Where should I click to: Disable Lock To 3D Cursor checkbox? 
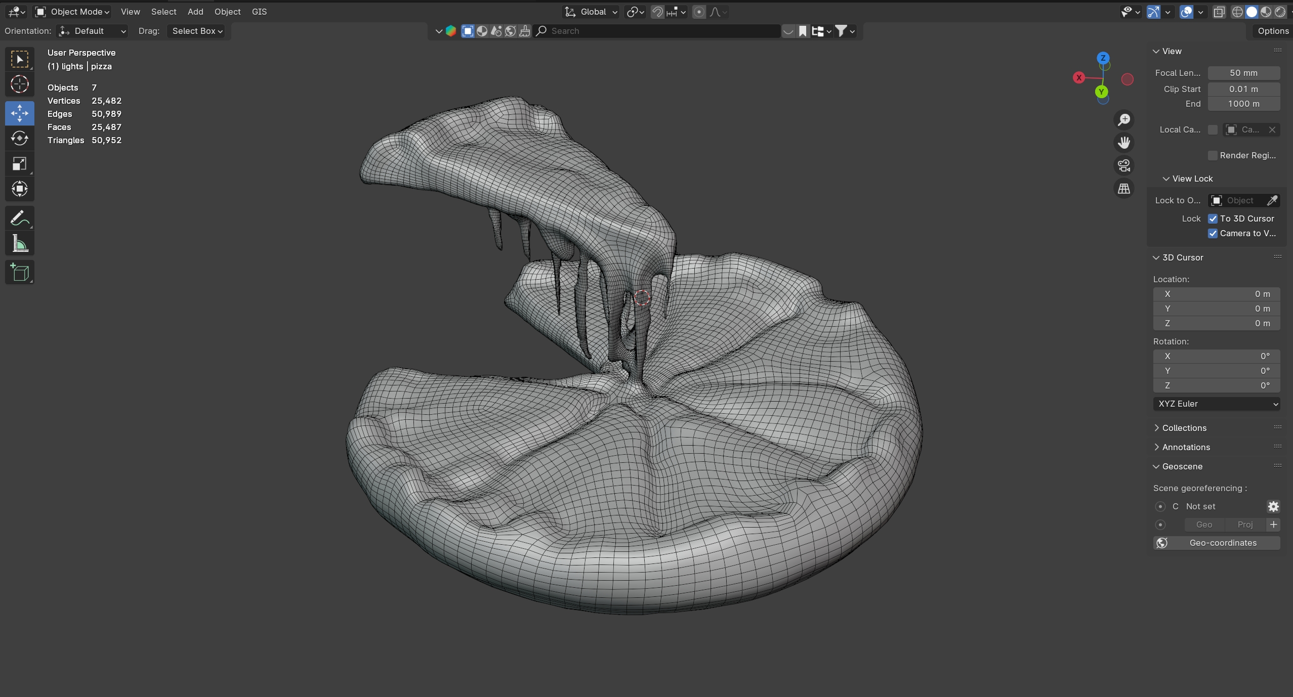[1213, 219]
